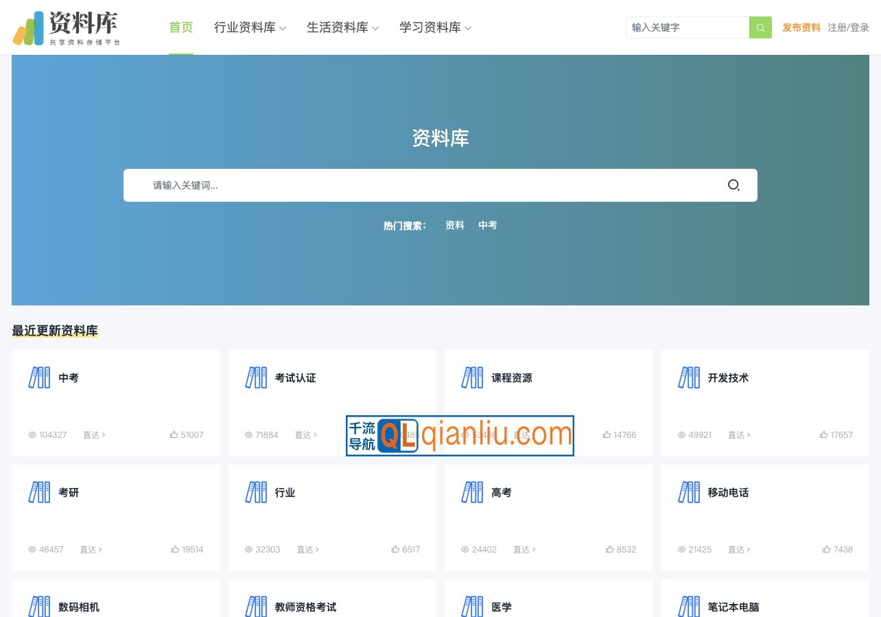Click the books icon on 中考 card
This screenshot has width=881, height=617.
coord(39,377)
